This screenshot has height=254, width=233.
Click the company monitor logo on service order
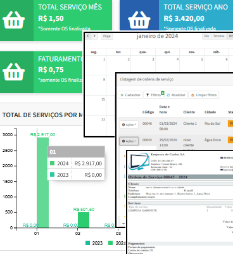139,162
